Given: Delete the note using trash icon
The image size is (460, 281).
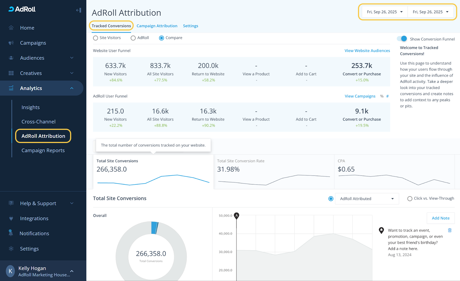Looking at the screenshot, I should point(450,230).
